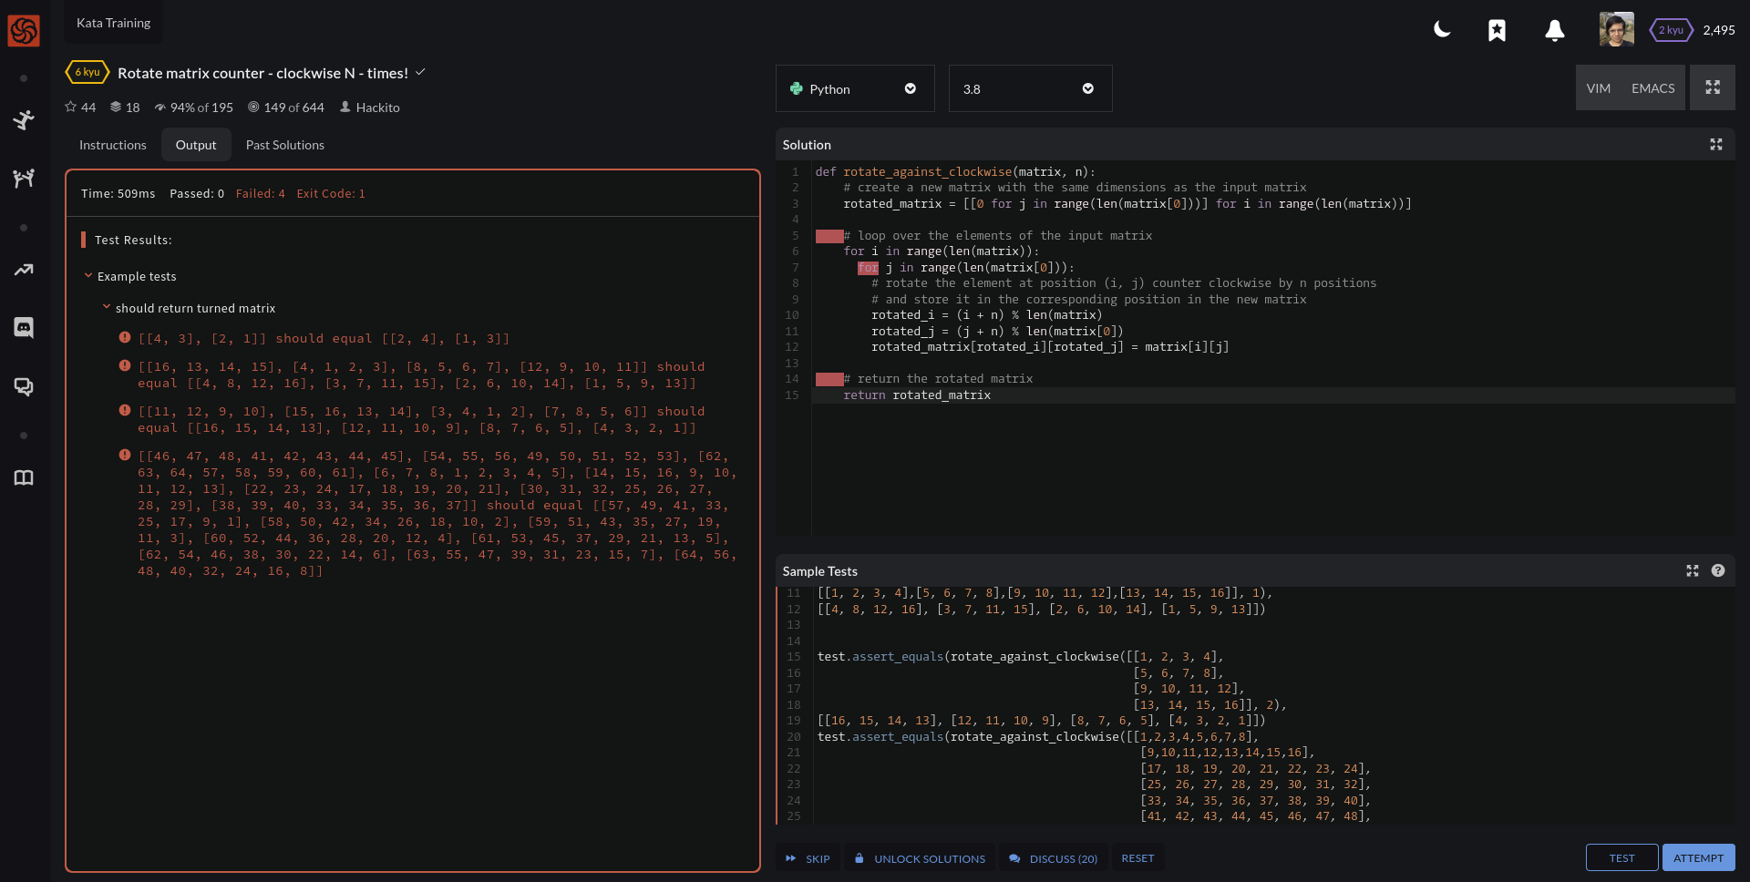Click the ATTEMPT button

click(1698, 858)
